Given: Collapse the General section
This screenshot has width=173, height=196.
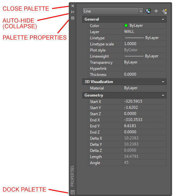Looking at the screenshot, I should point(163,19).
